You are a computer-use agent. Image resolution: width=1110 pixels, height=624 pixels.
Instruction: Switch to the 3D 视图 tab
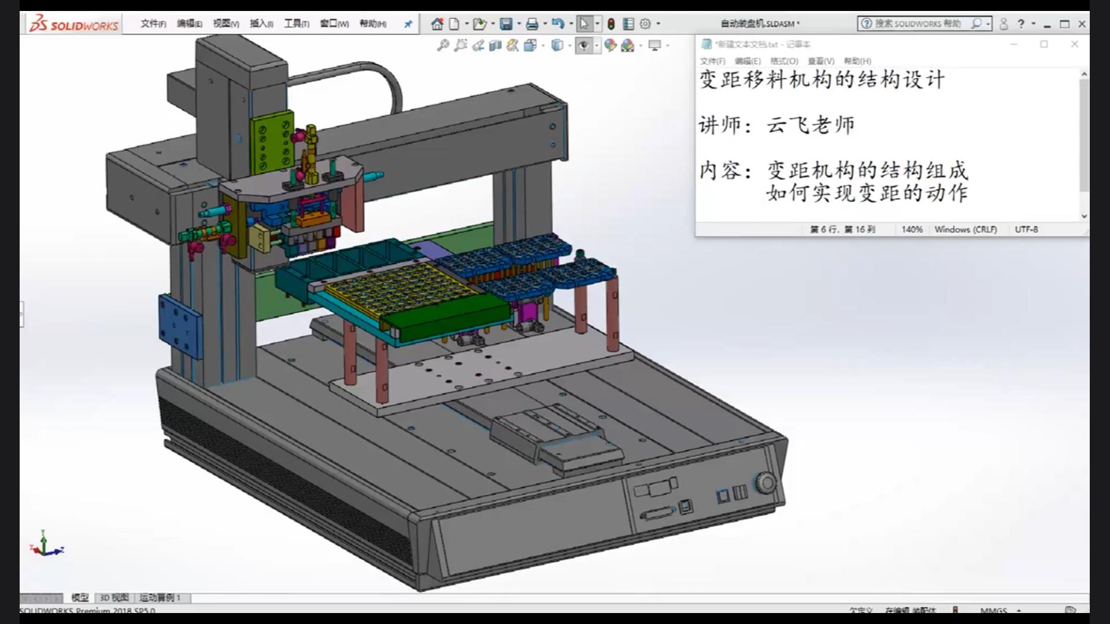(114, 597)
